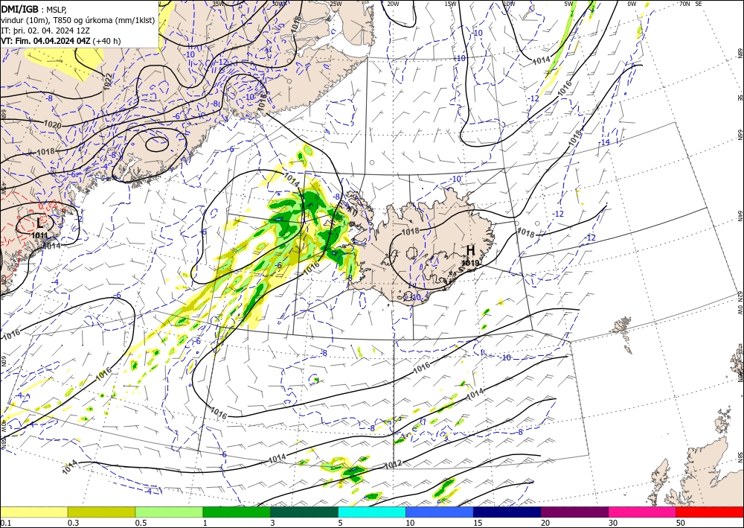Screen dimensions: 744x528
Task: Choose the purple 20–30 mm legend swatch
Action: (x=574, y=512)
